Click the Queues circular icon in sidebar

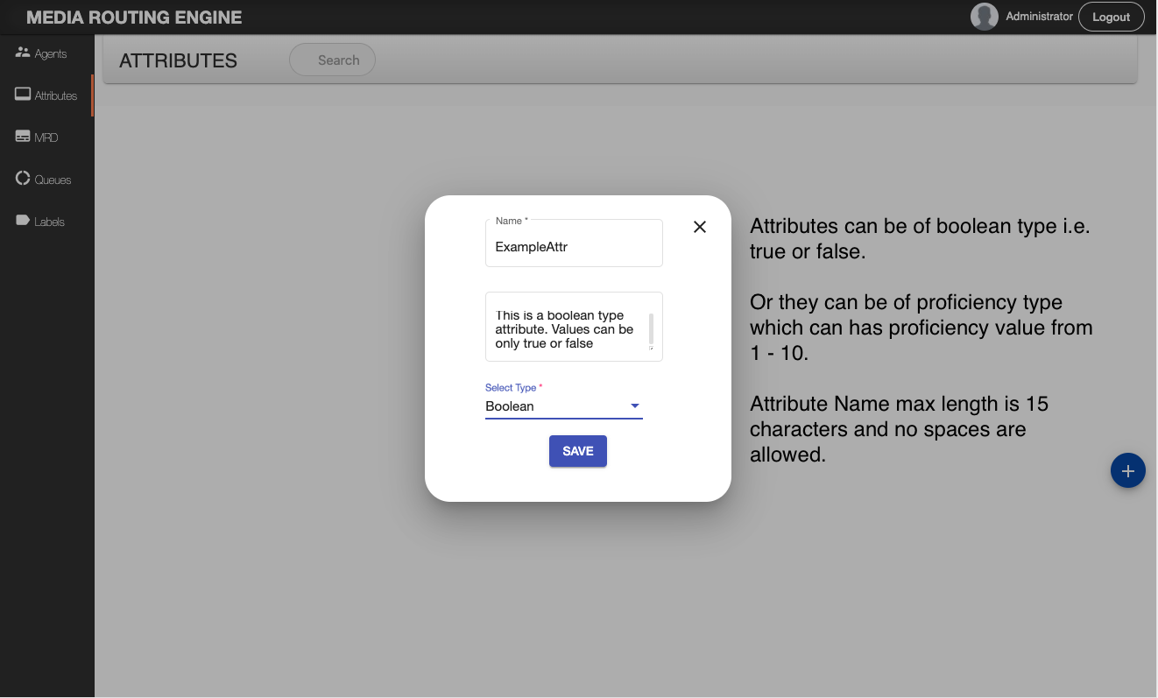pyautogui.click(x=23, y=179)
